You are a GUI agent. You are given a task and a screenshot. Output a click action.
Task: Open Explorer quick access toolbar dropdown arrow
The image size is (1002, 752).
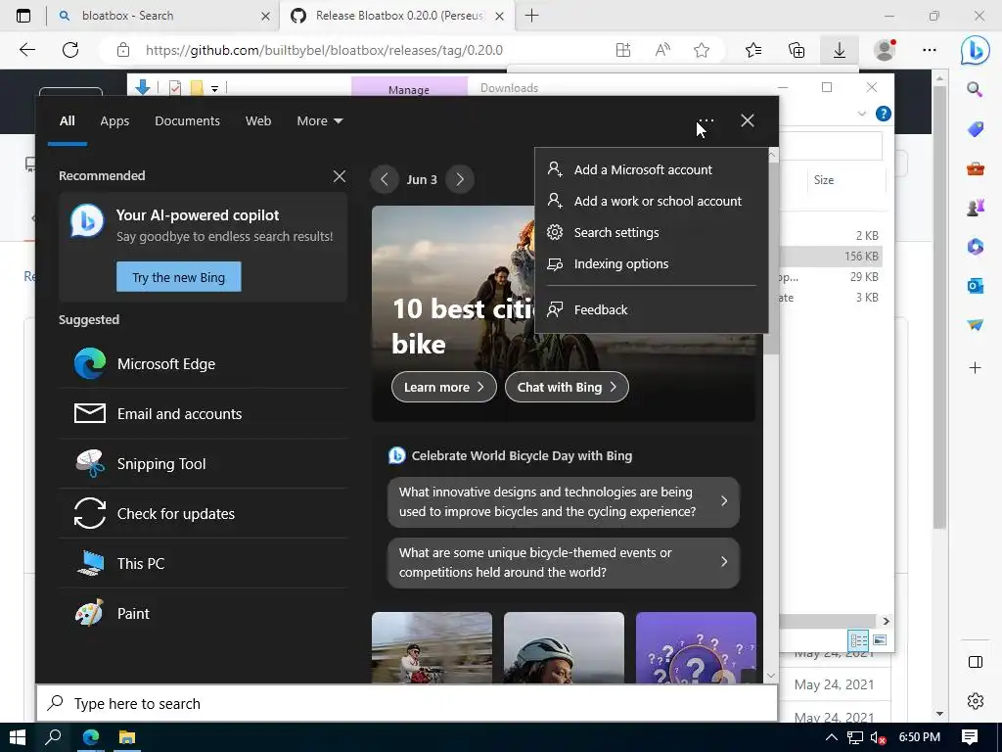[x=214, y=89]
